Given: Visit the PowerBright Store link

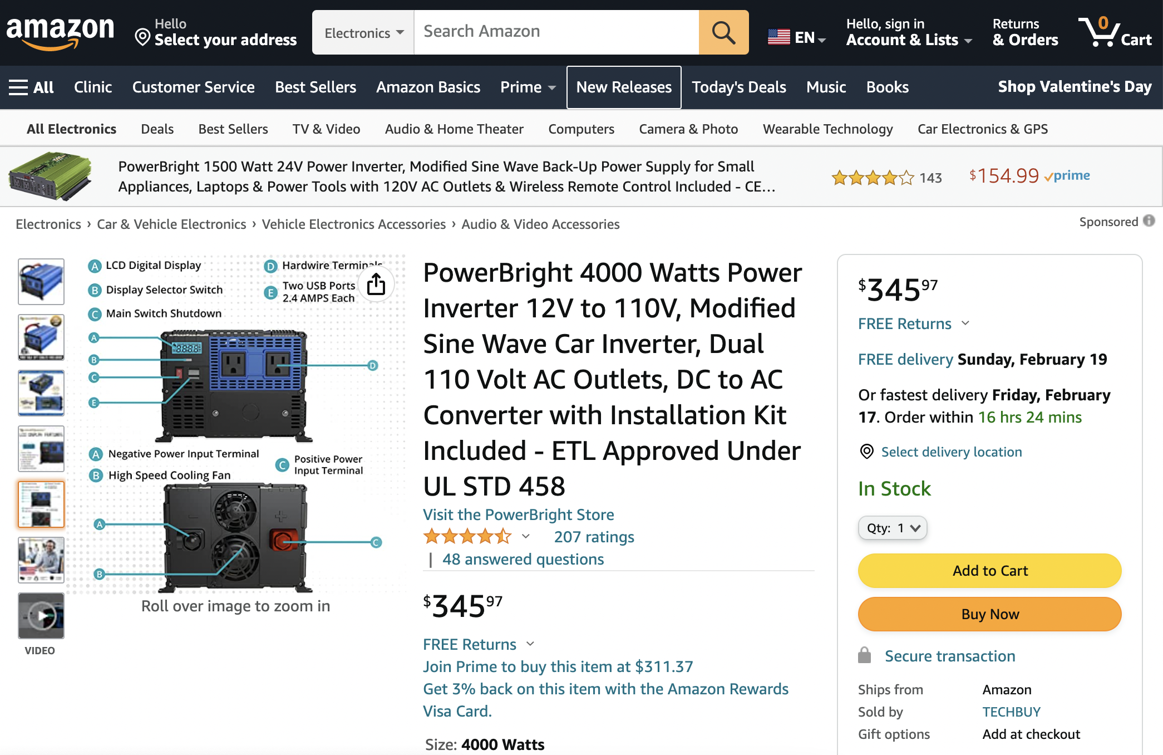Looking at the screenshot, I should [518, 514].
